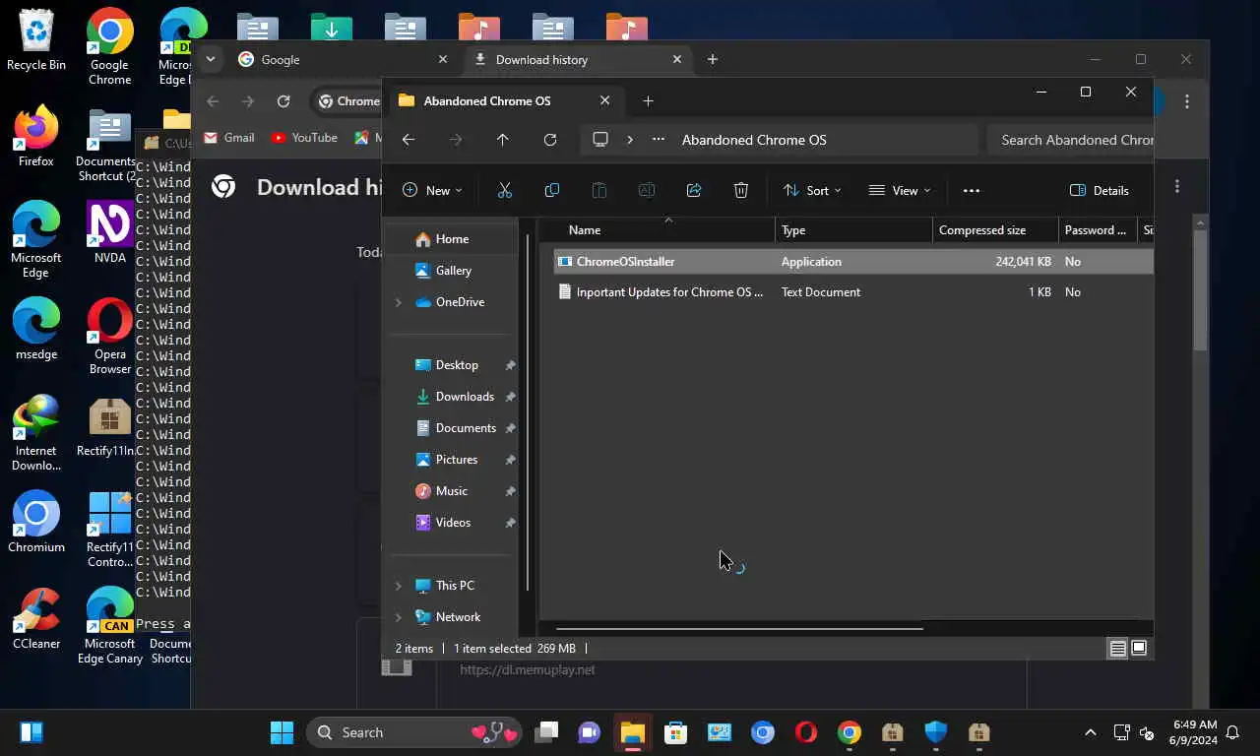Open Chrome's three-dot menu
The height and width of the screenshot is (756, 1260).
click(1187, 101)
